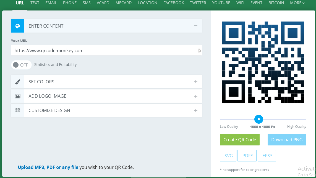Open the FACEBOOK tab

coord(174,3)
